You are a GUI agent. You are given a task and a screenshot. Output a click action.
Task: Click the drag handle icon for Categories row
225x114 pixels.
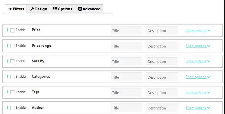coord(7,77)
